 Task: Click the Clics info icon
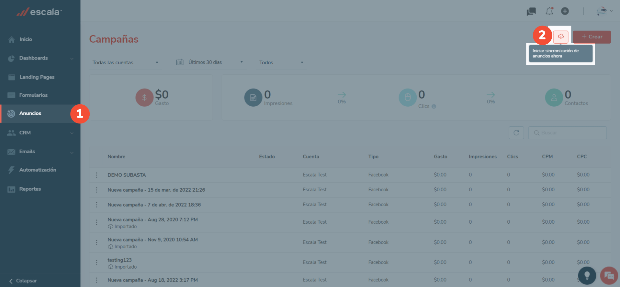click(x=434, y=106)
